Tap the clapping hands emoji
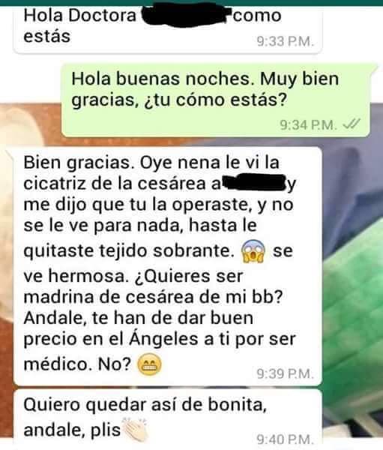Viewport: 383px width, 450px height. (135, 429)
